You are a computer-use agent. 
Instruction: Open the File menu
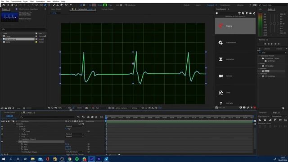pos(2,1)
